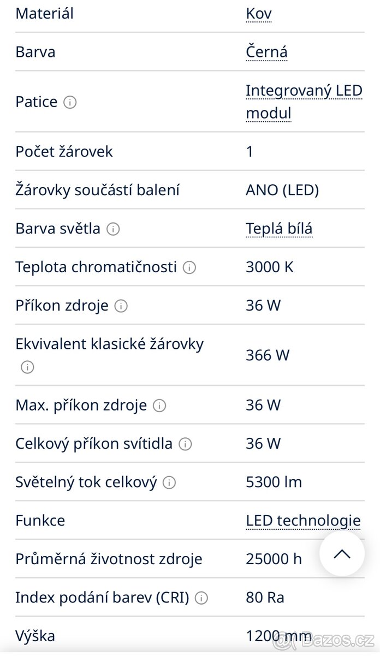Select the 5300 lm value text
Screen dimensions: 380x656
[274, 482]
